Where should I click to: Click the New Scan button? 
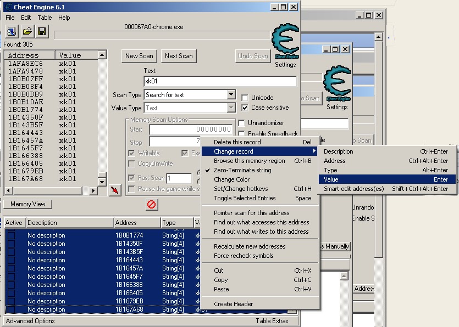click(139, 56)
